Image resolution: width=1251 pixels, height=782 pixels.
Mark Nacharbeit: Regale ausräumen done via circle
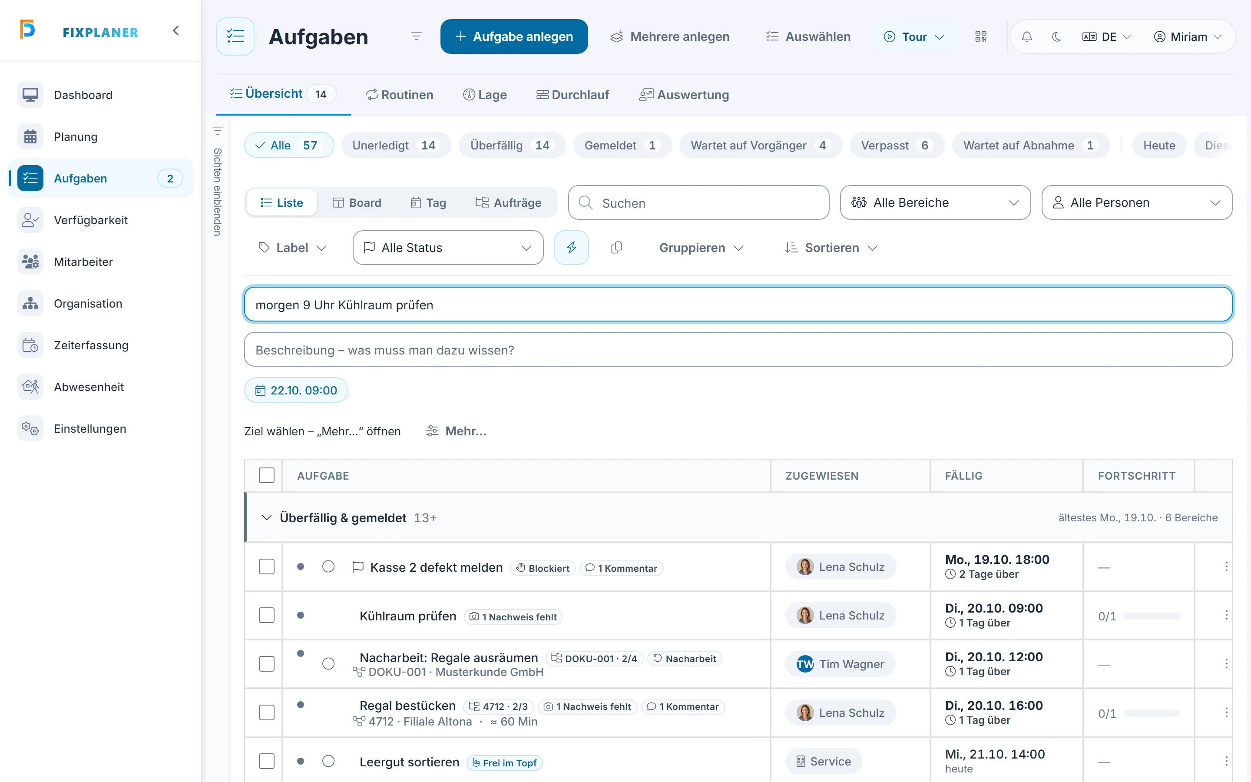pyautogui.click(x=328, y=664)
